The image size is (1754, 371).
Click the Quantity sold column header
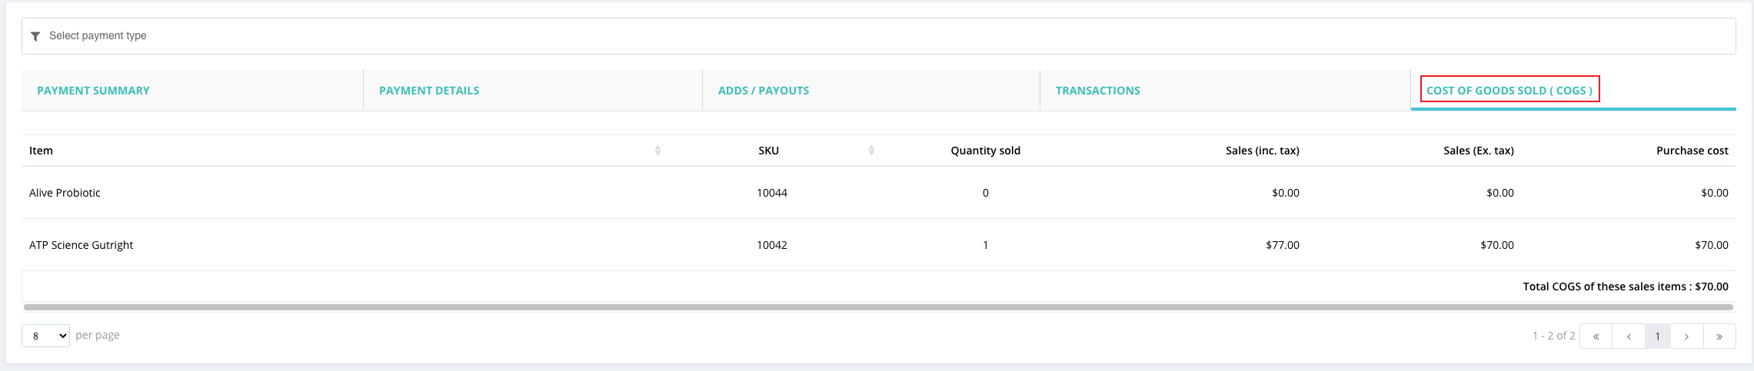985,151
